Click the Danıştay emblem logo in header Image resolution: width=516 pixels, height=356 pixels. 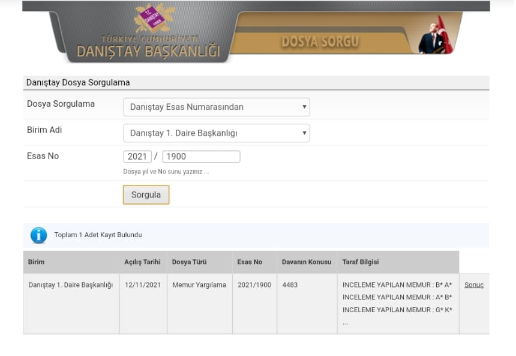point(148,19)
